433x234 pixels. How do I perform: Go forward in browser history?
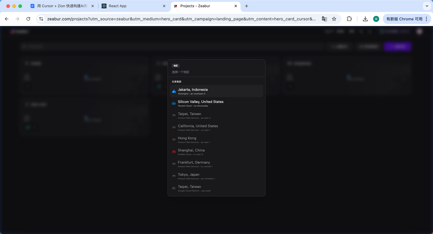point(18,19)
